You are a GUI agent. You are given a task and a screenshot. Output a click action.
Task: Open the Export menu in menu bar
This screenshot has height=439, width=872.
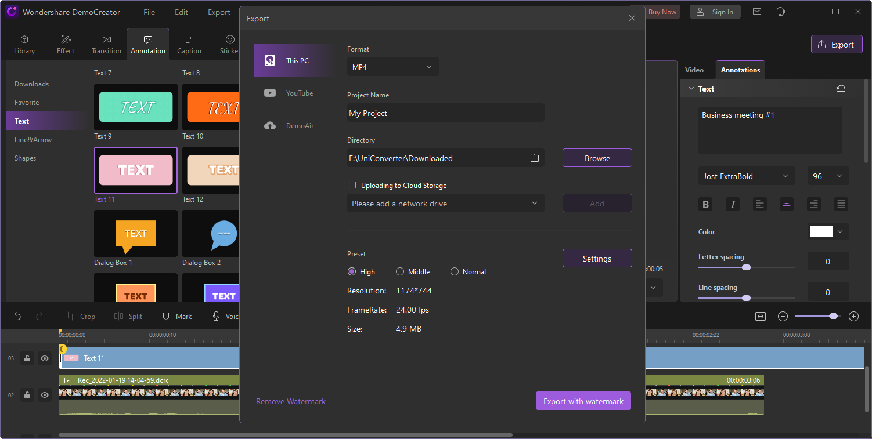219,12
